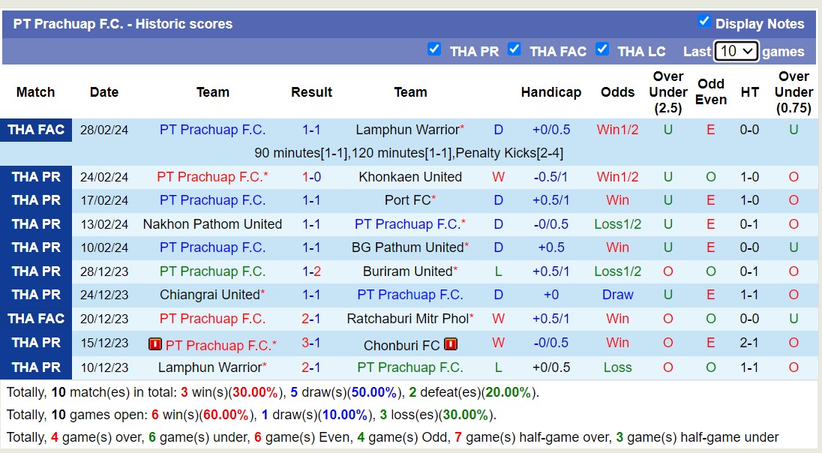822x453 pixels.
Task: Open the last games count dropdown
Action: click(736, 51)
